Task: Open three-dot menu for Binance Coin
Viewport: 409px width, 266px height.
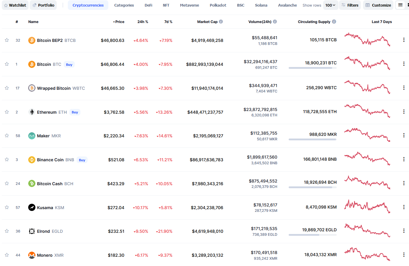Action: (404, 159)
